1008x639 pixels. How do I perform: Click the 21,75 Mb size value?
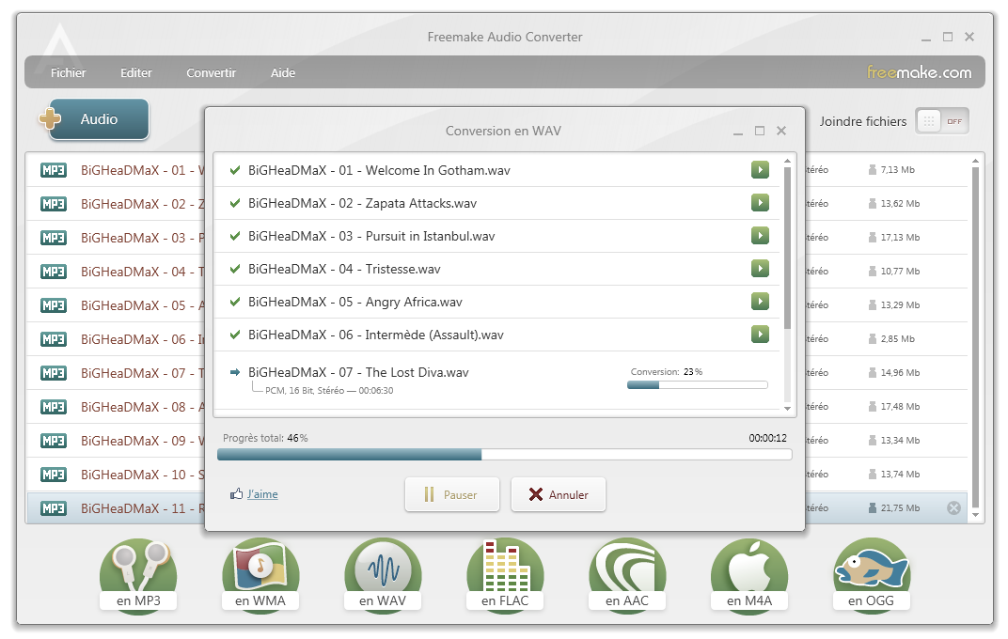pyautogui.click(x=900, y=508)
